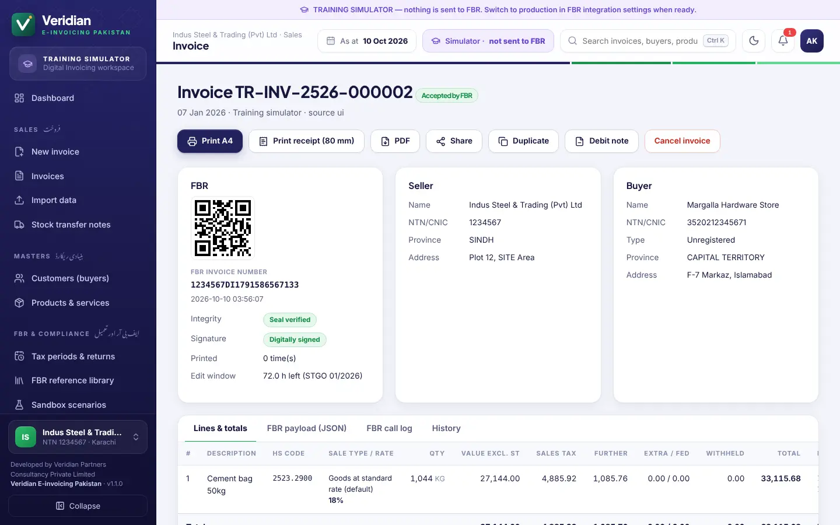Screen dimensions: 840x525
Task: Focus the search invoices field
Action: click(648, 41)
